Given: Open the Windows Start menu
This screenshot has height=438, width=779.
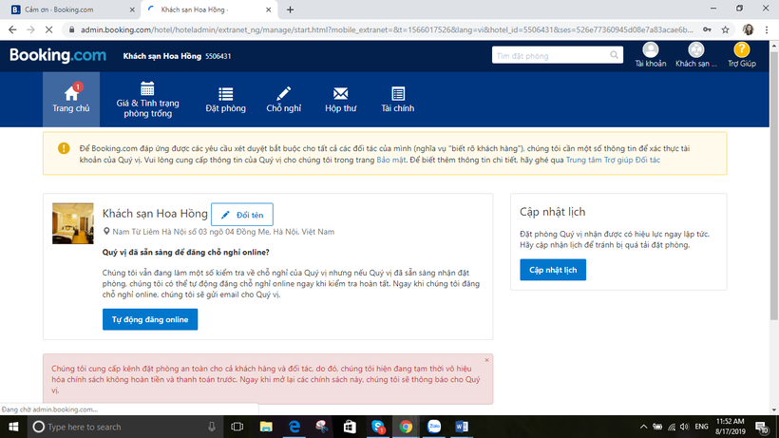Looking at the screenshot, I should click(13, 427).
